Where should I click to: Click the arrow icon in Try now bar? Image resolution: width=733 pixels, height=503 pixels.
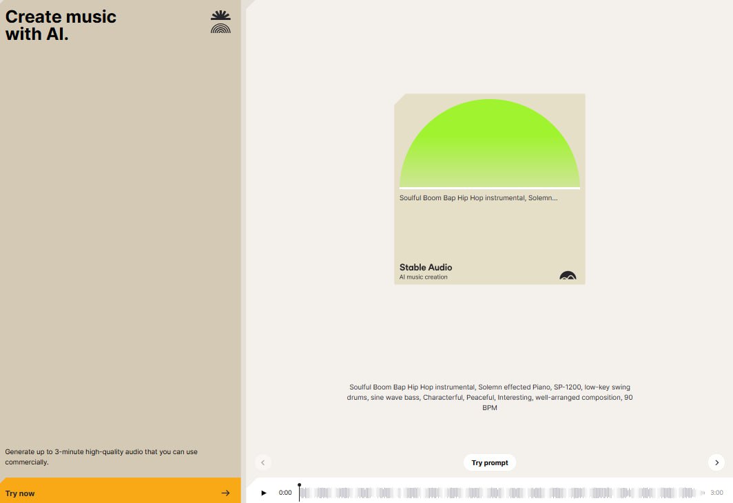coord(225,493)
